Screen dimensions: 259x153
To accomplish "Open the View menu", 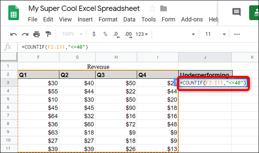I will pyautogui.click(x=65, y=19).
